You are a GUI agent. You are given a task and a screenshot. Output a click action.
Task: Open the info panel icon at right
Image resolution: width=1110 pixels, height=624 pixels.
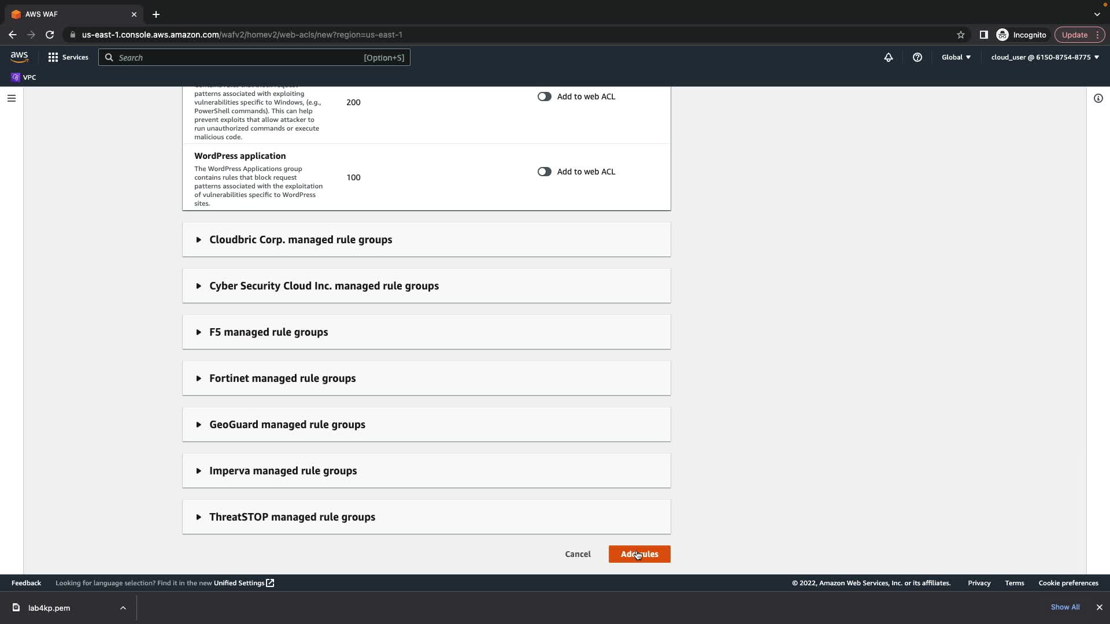click(x=1098, y=98)
